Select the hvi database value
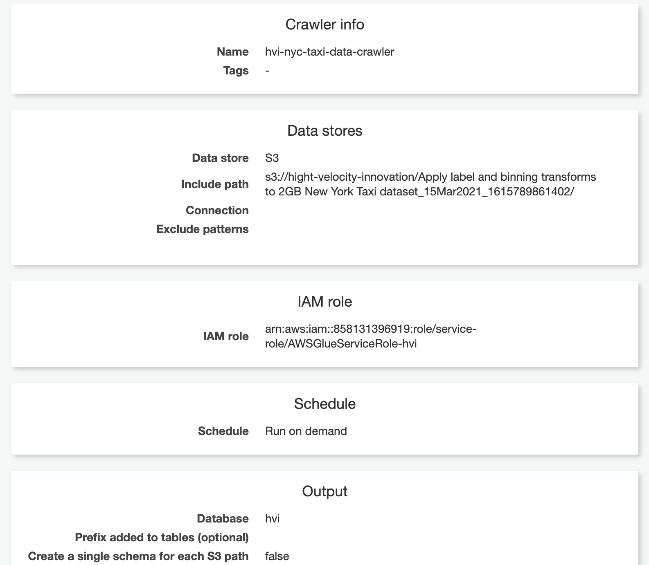The image size is (649, 565). point(272,519)
